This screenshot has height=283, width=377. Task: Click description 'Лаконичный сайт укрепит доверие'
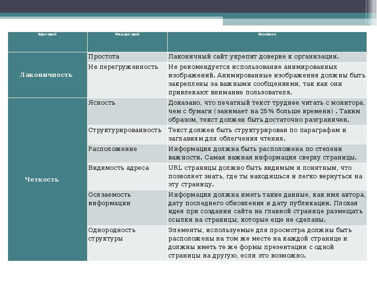pos(254,57)
